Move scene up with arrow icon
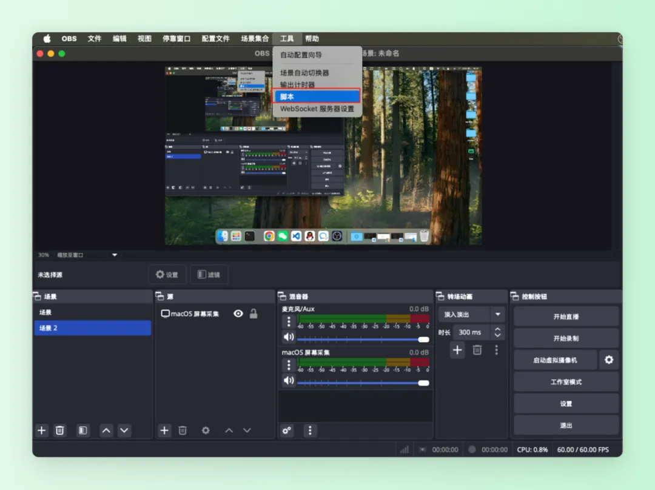 click(106, 430)
